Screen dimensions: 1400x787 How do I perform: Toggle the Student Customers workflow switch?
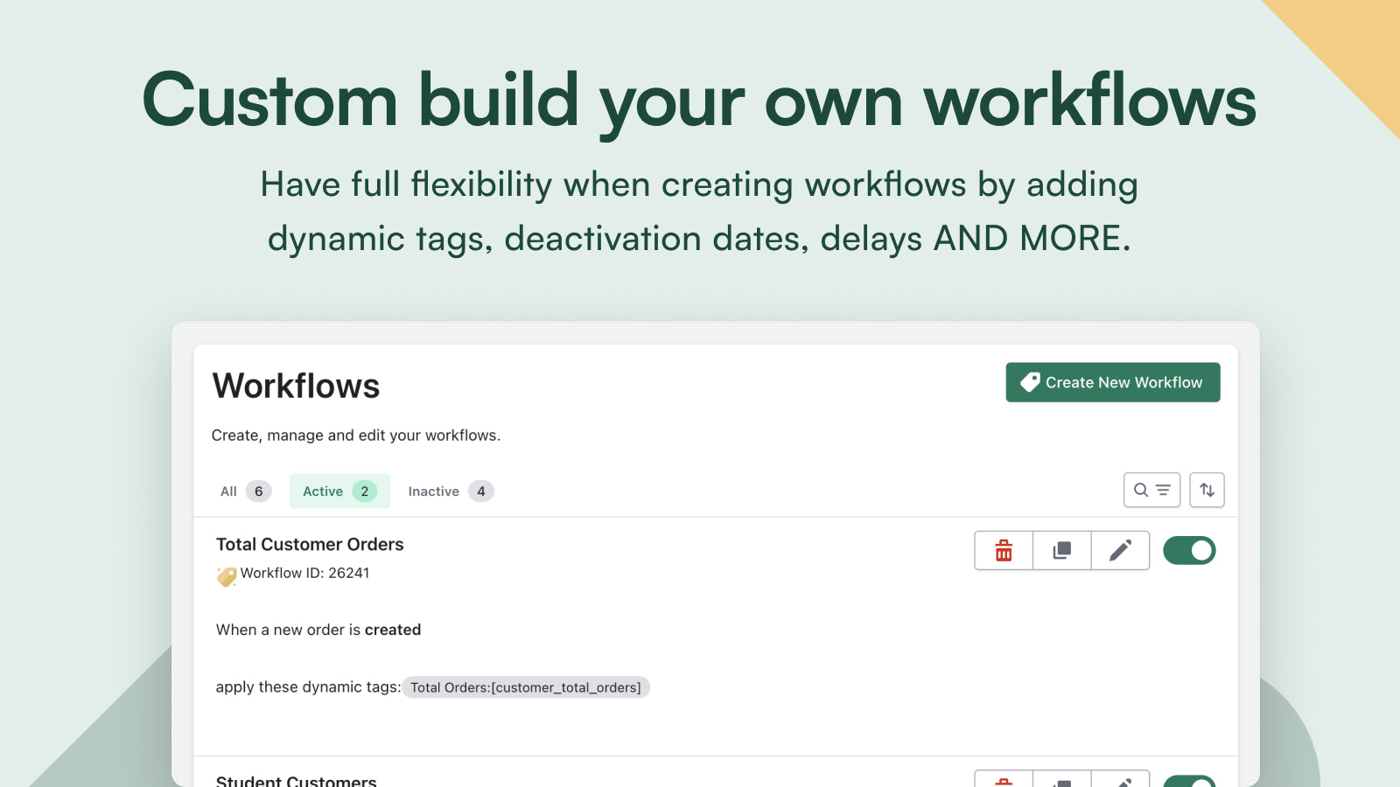[1188, 781]
